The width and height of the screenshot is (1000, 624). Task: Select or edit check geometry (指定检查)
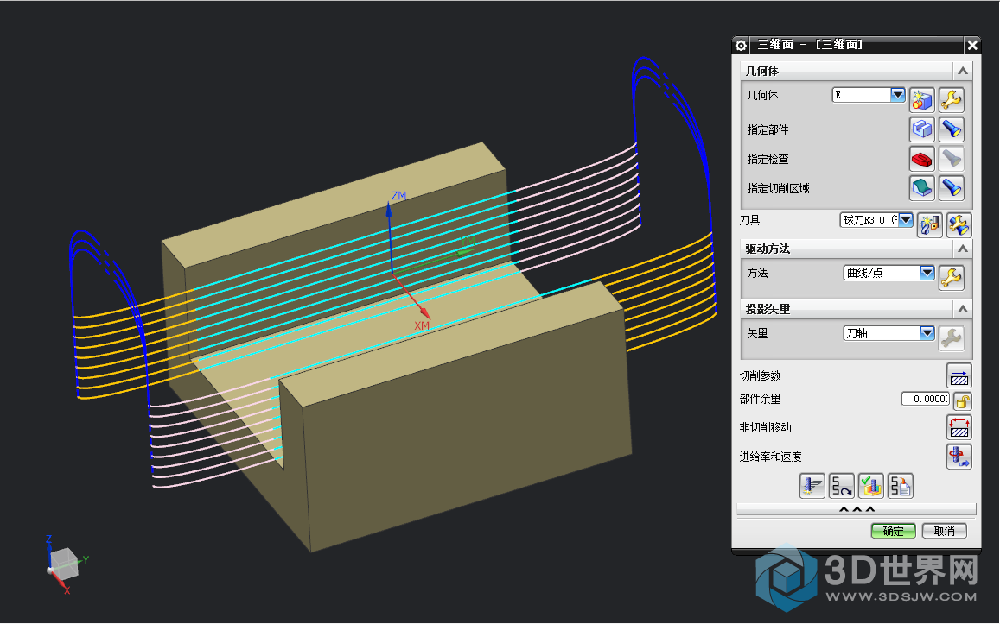pos(921,159)
